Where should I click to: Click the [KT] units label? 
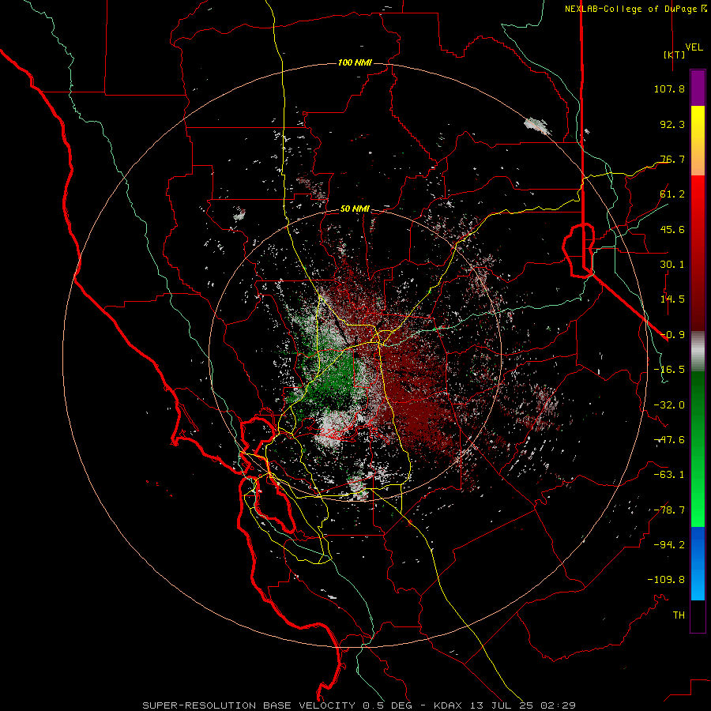coord(675,55)
